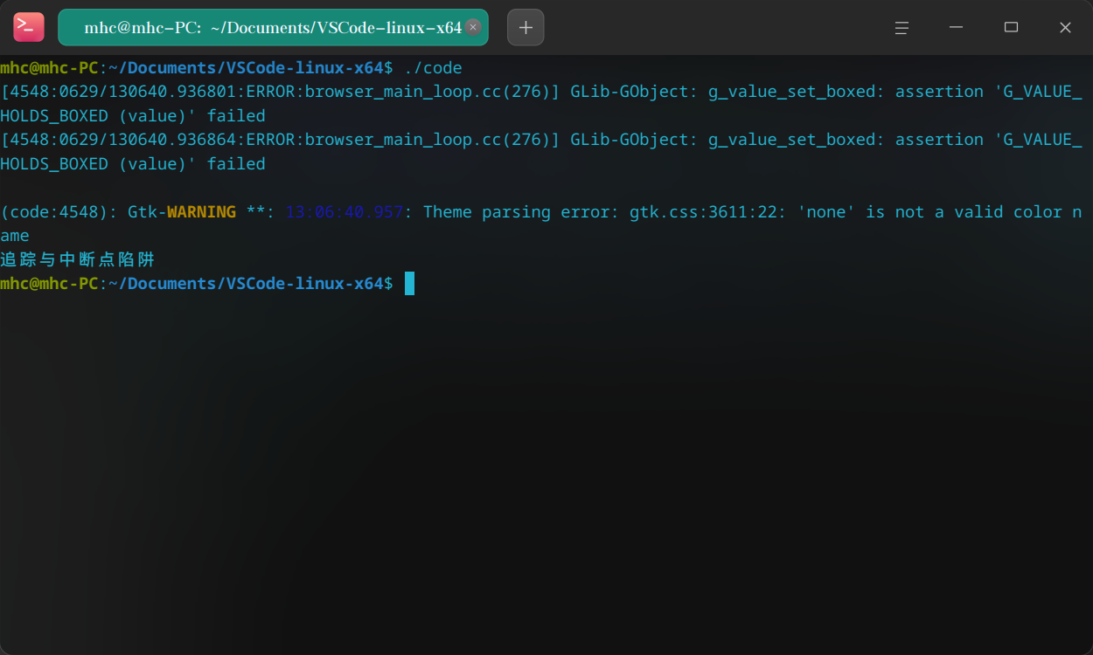Click the timestamp 13:06:40.957
Screen dimensions: 1093x655
(345, 212)
